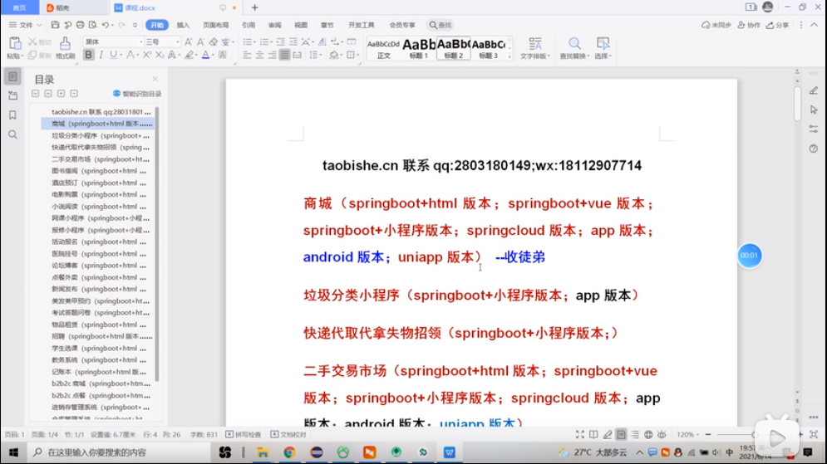This screenshot has height=464, width=827.
Task: Apply the 标题 2 style
Action: pos(454,48)
